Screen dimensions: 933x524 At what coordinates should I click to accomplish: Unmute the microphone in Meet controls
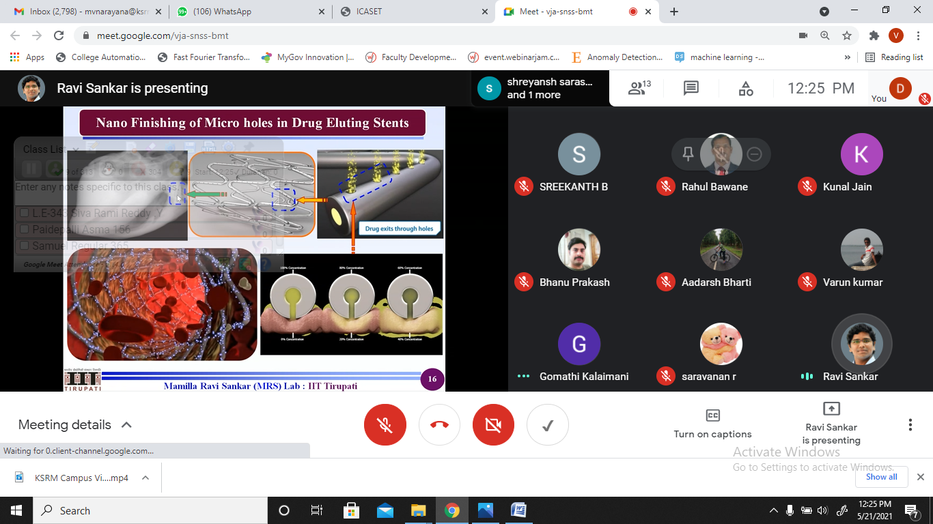tap(385, 425)
